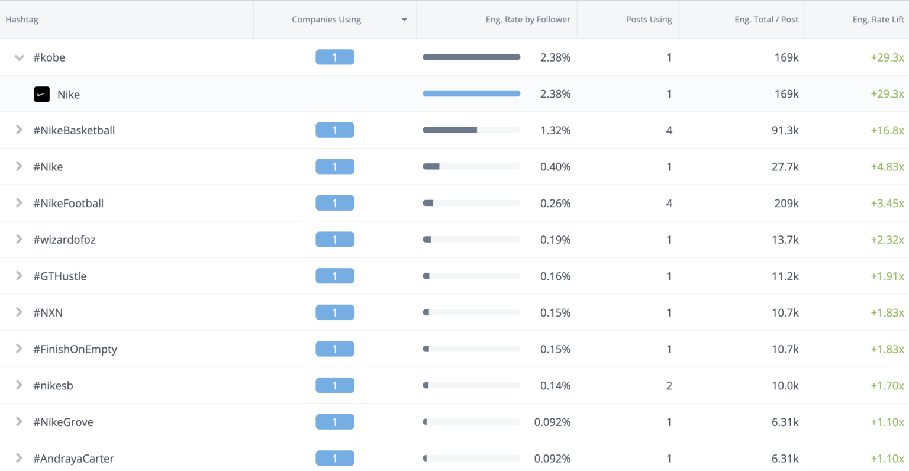This screenshot has width=909, height=471.
Task: Click the #AndrayaCarter hashtag text
Action: [x=73, y=459]
